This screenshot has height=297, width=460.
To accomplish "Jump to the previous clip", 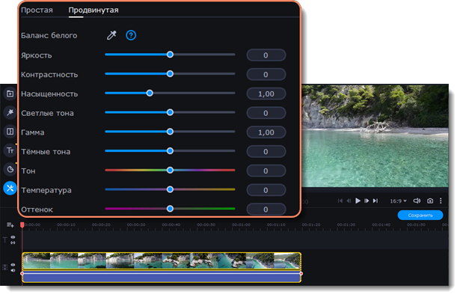I will 340,200.
